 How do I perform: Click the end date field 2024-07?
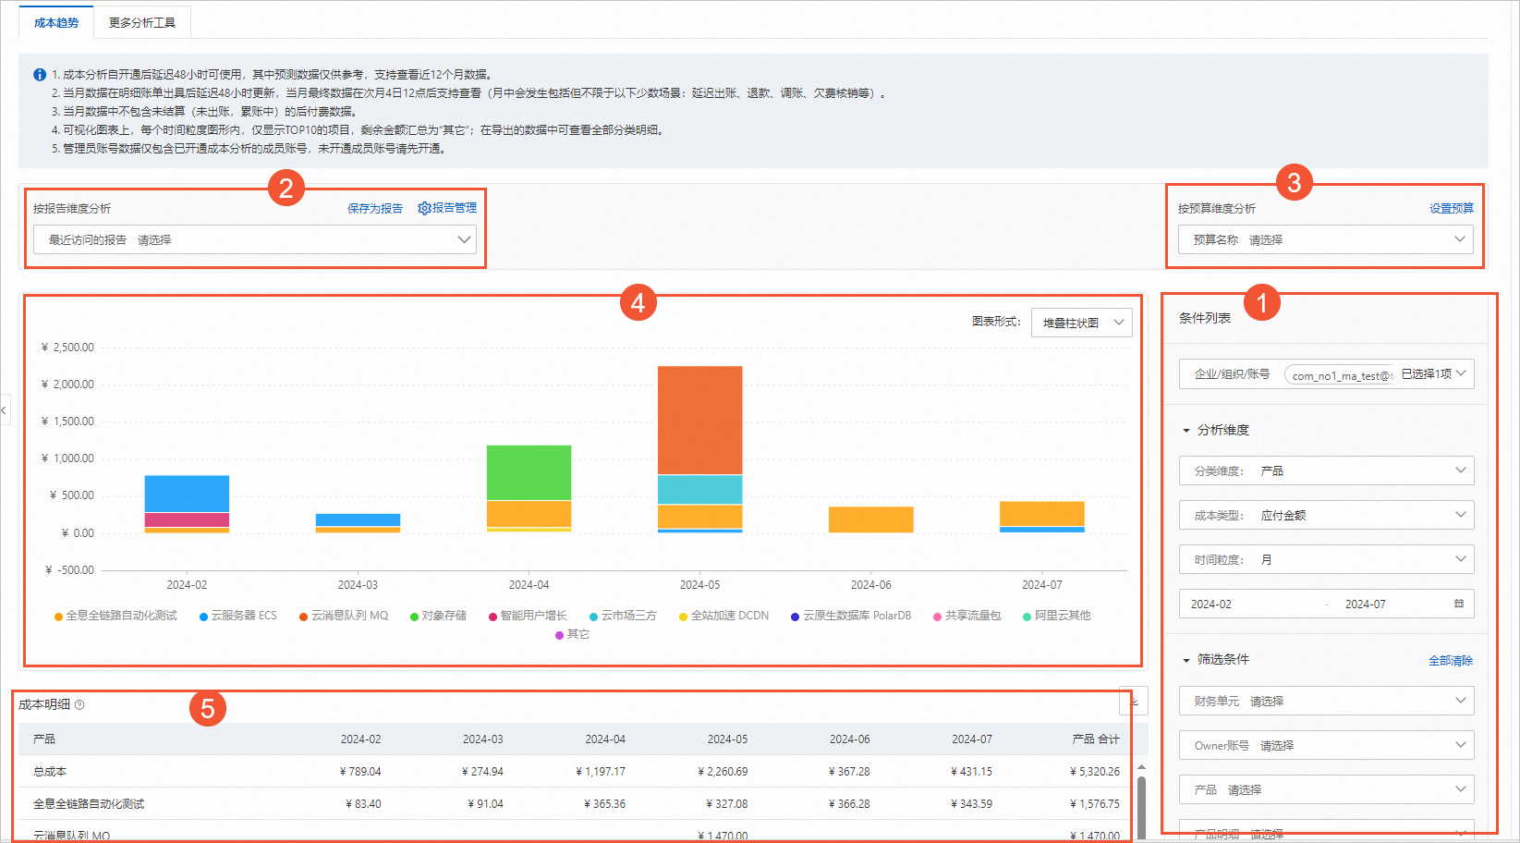point(1365,604)
